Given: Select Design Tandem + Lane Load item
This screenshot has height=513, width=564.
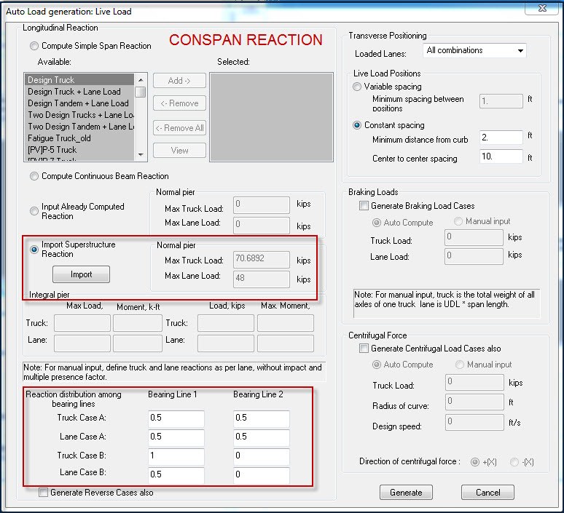Looking at the screenshot, I should click(79, 103).
